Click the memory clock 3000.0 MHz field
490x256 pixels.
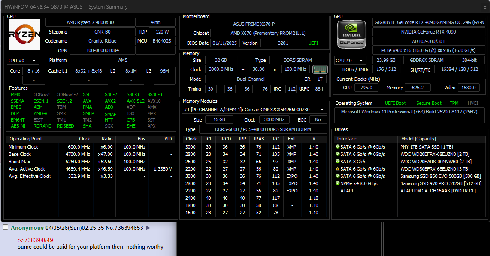click(x=221, y=70)
